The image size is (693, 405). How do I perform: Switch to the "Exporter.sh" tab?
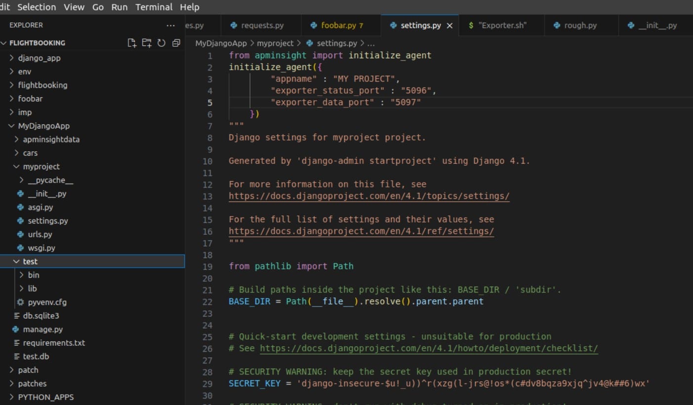pyautogui.click(x=501, y=26)
